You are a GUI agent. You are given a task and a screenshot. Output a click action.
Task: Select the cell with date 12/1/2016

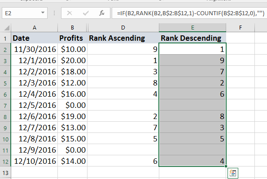coord(35,60)
